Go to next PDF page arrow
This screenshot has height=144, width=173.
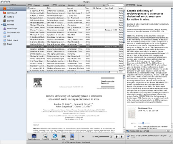(121, 137)
